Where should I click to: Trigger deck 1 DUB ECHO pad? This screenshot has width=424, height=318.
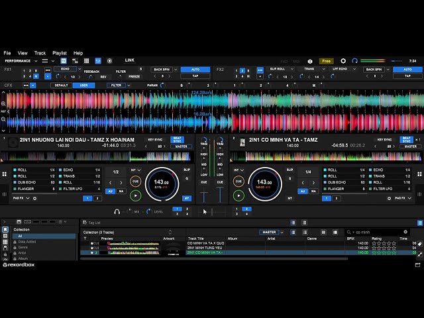pos(34,182)
